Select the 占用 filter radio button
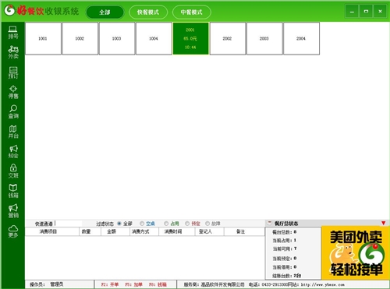 [166, 224]
